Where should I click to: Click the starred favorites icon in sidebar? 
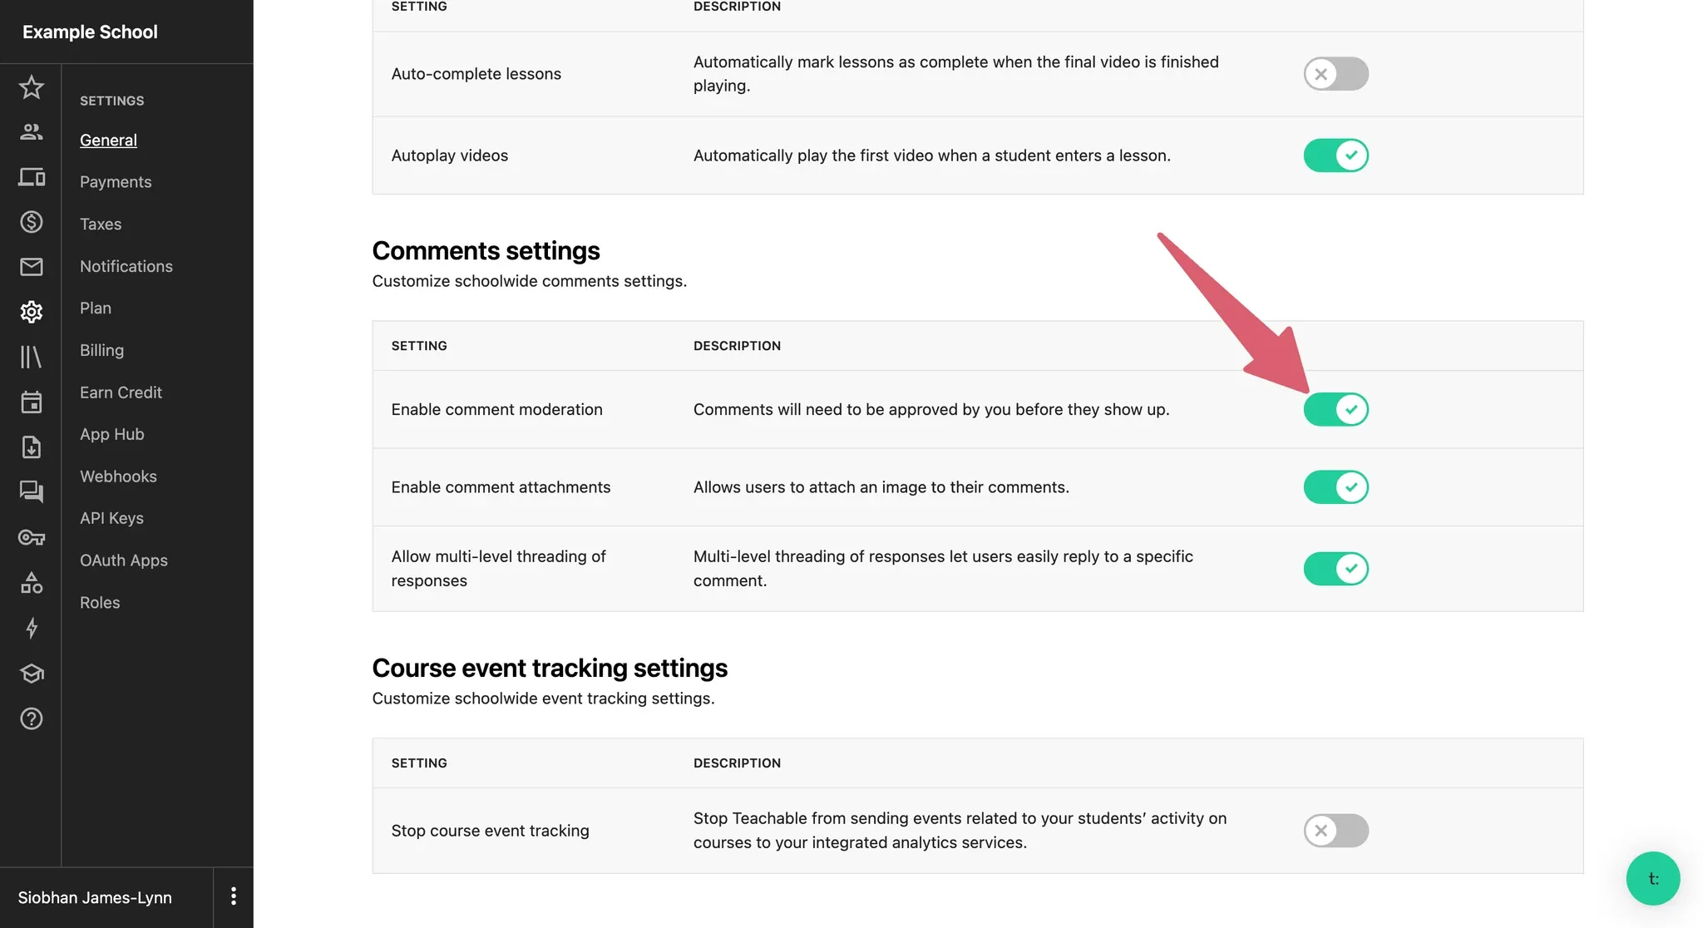tap(31, 86)
